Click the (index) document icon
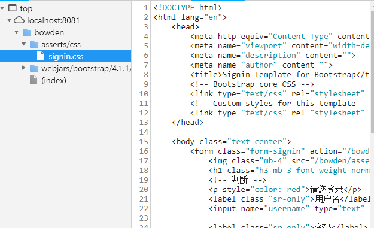This screenshot has width=374, height=228. pos(34,80)
